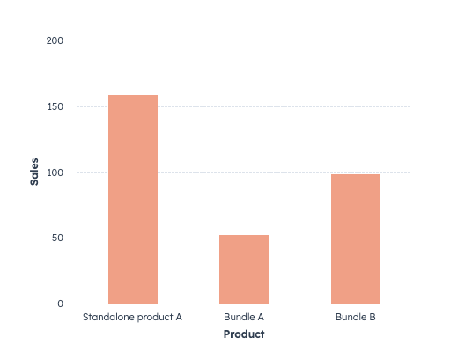Click the Bundle A bar

[244, 269]
